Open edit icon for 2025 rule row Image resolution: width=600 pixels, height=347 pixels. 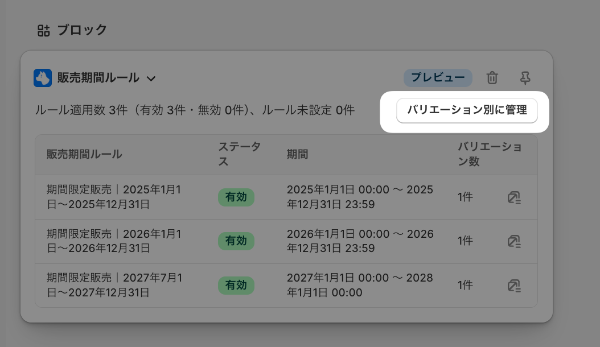[514, 197]
